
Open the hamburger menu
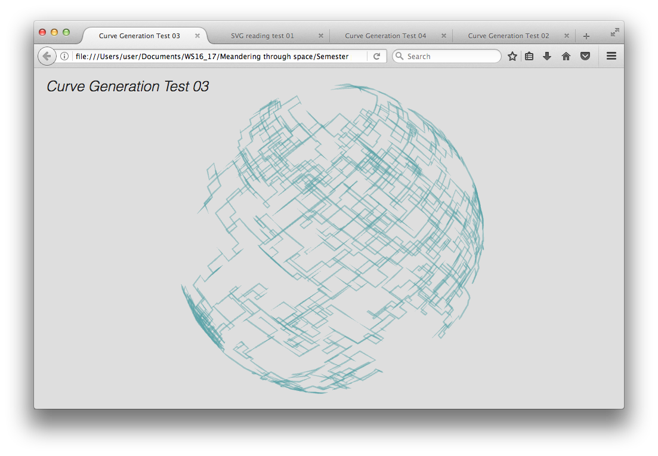[x=611, y=56]
